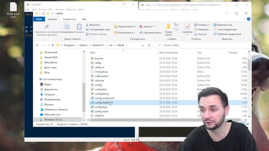
Task: Sort by Дата изменения column header
Action: coord(169,52)
